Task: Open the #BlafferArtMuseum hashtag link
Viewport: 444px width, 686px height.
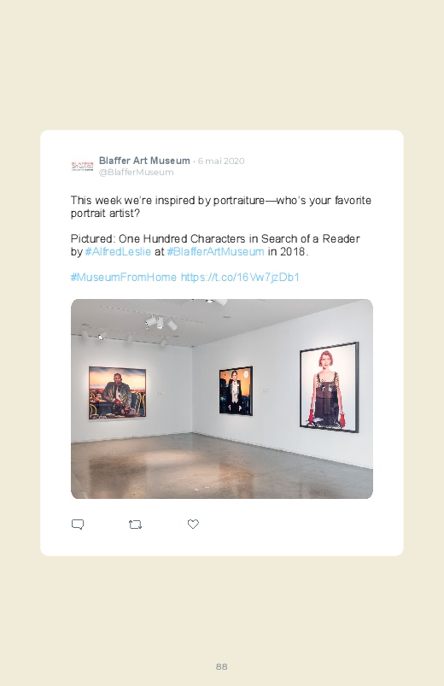Action: point(216,251)
